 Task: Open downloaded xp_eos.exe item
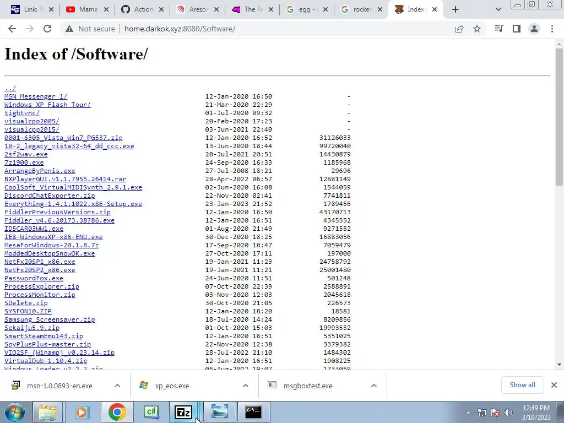pyautogui.click(x=172, y=386)
